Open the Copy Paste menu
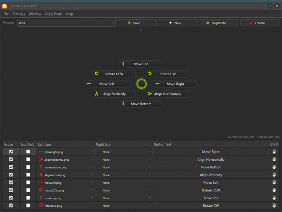The image size is (282, 212). click(53, 14)
